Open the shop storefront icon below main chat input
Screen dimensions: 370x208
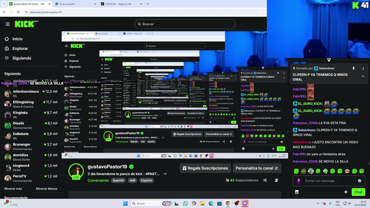[x=297, y=192]
